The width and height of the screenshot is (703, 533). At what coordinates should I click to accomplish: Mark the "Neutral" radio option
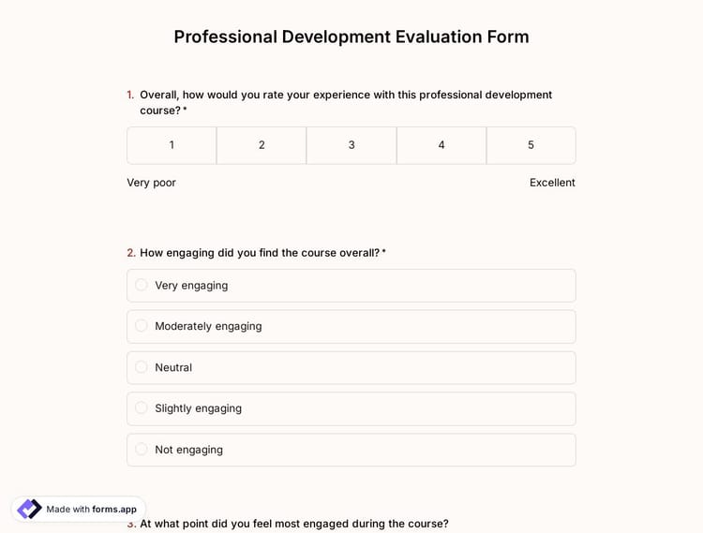[142, 367]
